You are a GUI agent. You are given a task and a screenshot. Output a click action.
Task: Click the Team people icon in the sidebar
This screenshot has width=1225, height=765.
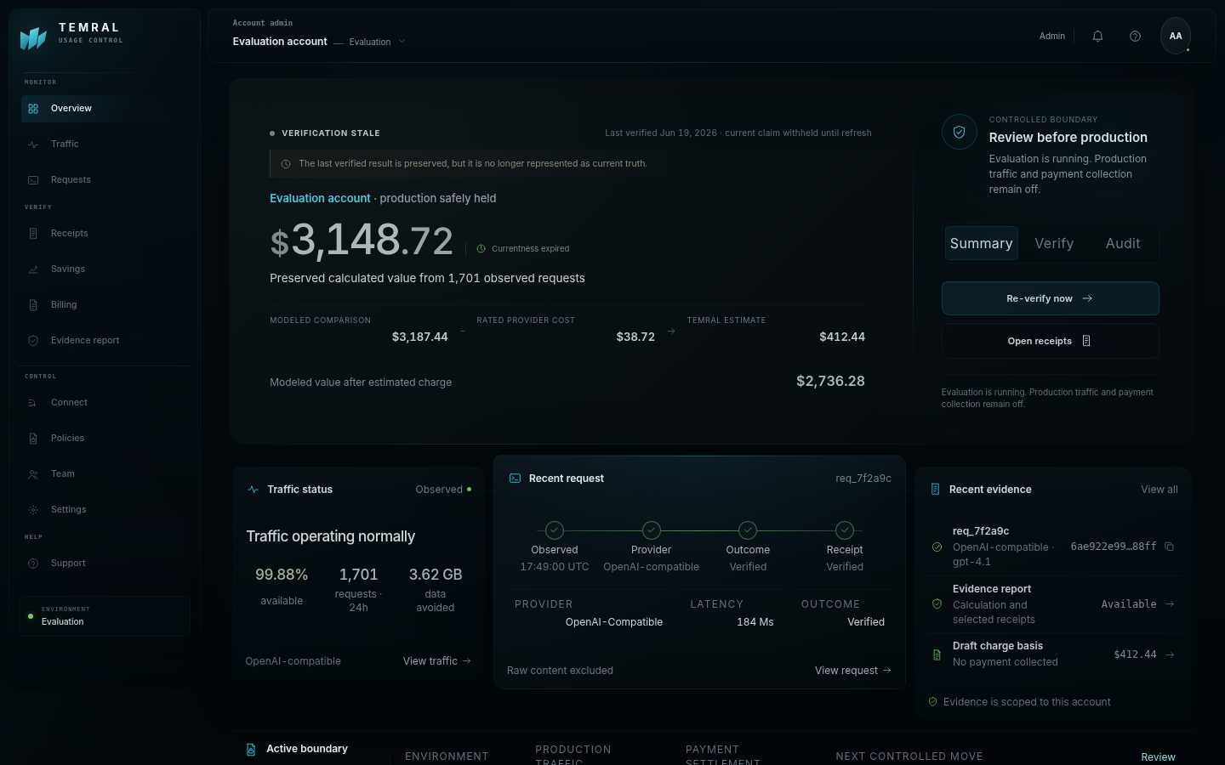(33, 474)
